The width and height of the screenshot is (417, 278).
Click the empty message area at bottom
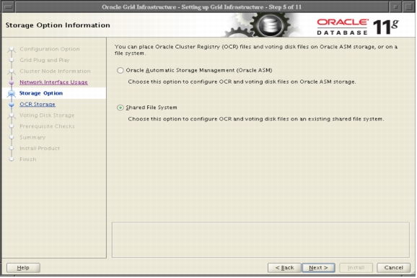tap(260, 240)
